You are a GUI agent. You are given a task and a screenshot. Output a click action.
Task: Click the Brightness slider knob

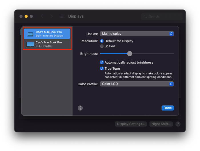[130, 54]
